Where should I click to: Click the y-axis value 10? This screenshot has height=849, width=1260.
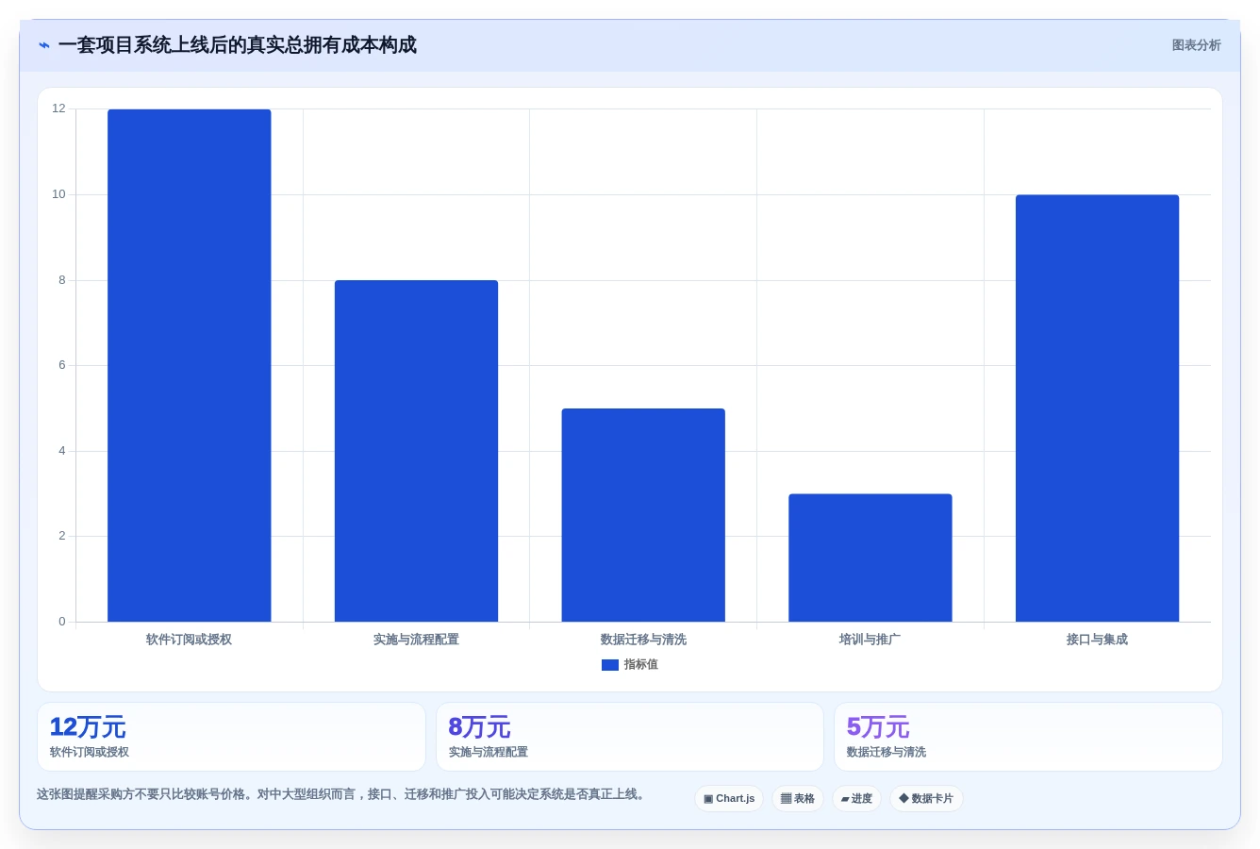pos(58,194)
